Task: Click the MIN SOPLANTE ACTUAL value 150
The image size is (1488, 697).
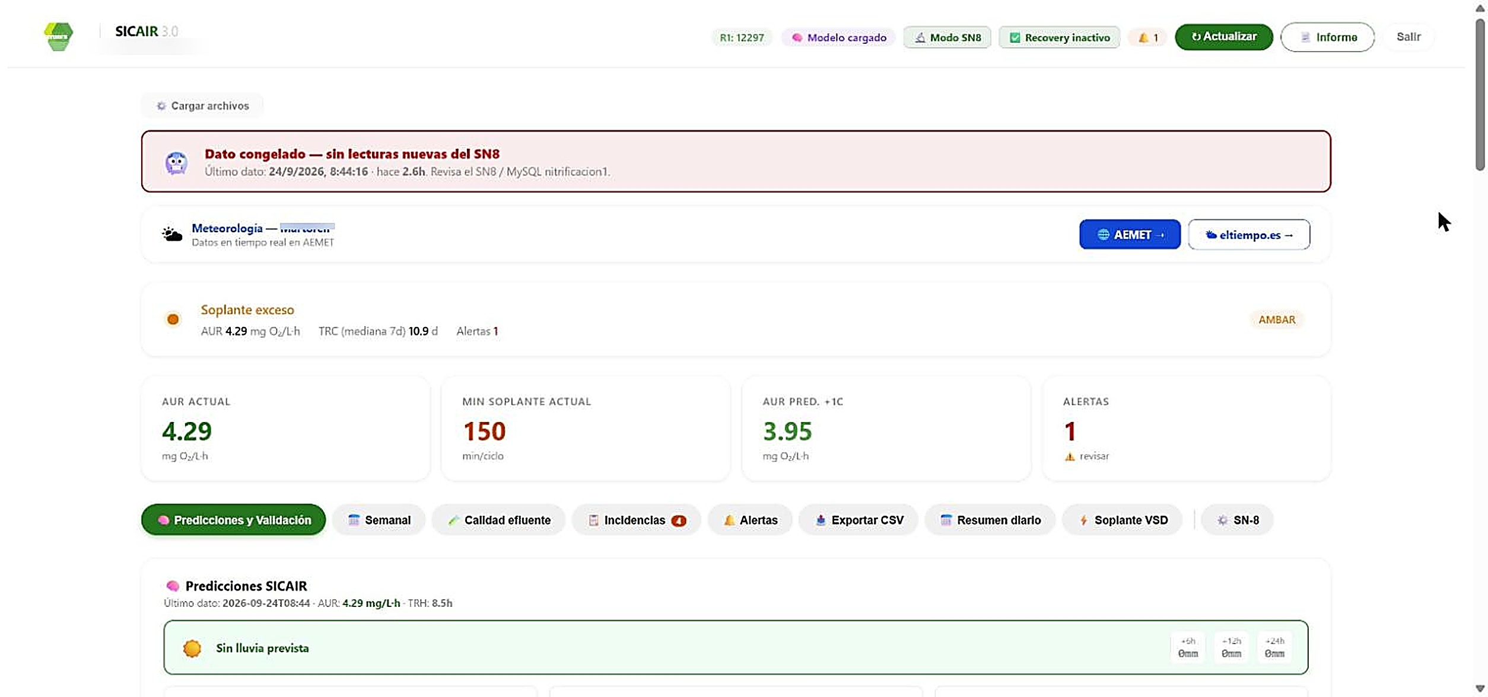Action: tap(484, 431)
